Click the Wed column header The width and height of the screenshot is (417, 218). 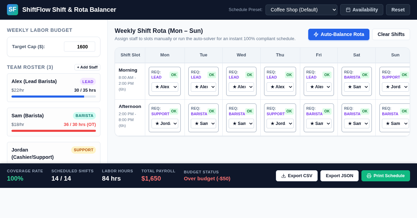pos(242,55)
